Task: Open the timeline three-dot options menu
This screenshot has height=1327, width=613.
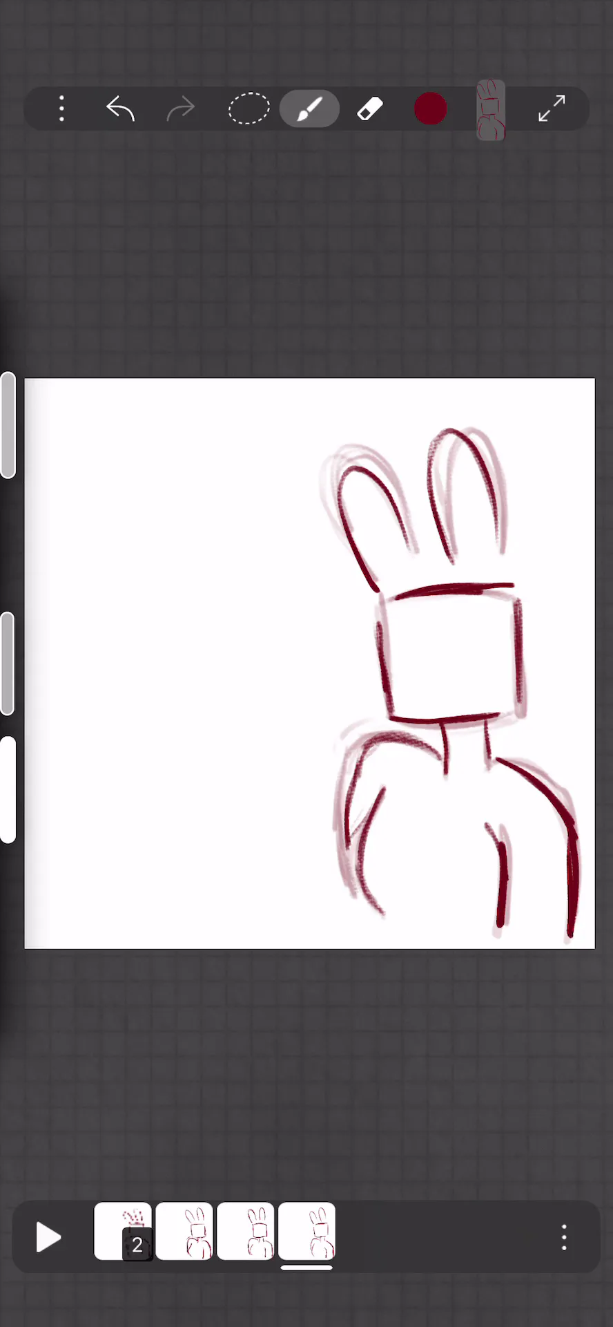Action: 565,1237
